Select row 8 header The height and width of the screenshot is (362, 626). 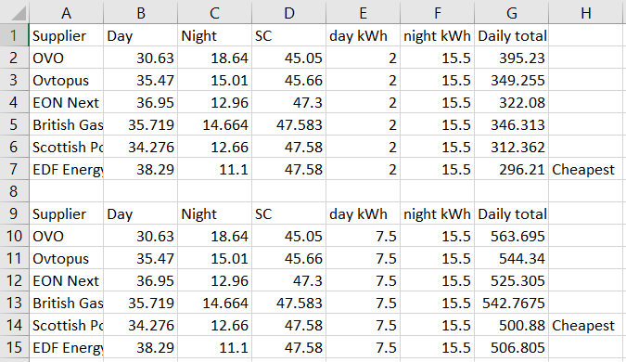pyautogui.click(x=14, y=191)
